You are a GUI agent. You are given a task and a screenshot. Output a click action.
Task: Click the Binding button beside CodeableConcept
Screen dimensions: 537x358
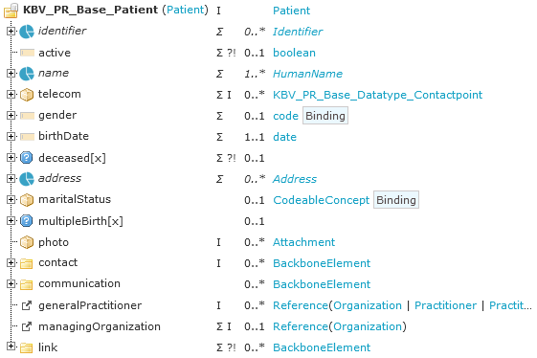click(x=396, y=200)
